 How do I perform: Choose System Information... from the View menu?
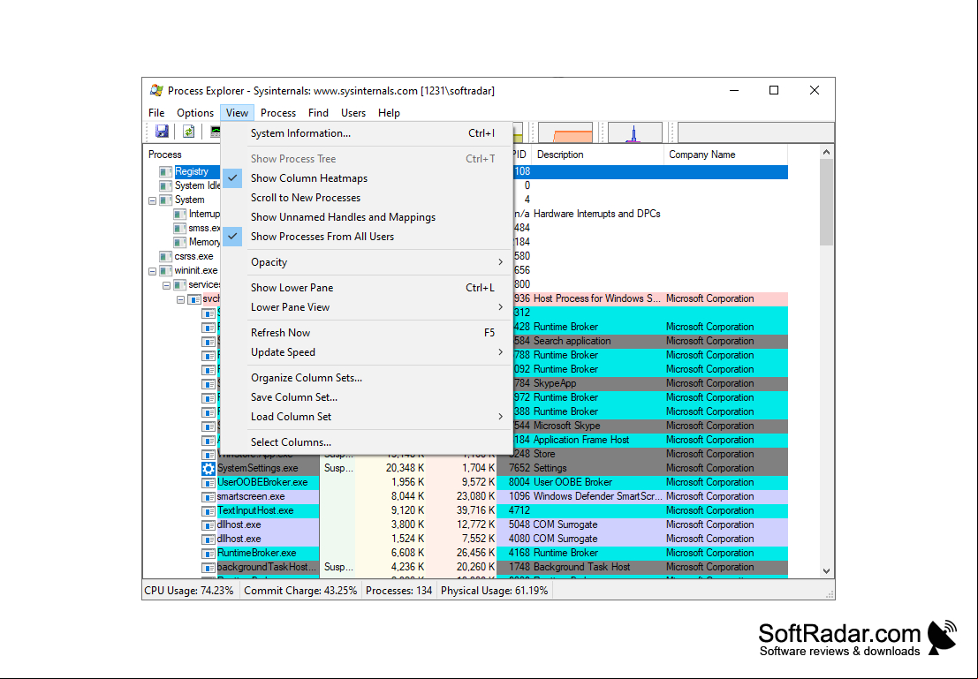click(366, 133)
